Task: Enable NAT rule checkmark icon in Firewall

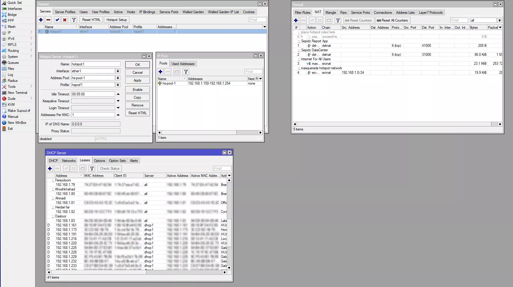Action: click(312, 20)
